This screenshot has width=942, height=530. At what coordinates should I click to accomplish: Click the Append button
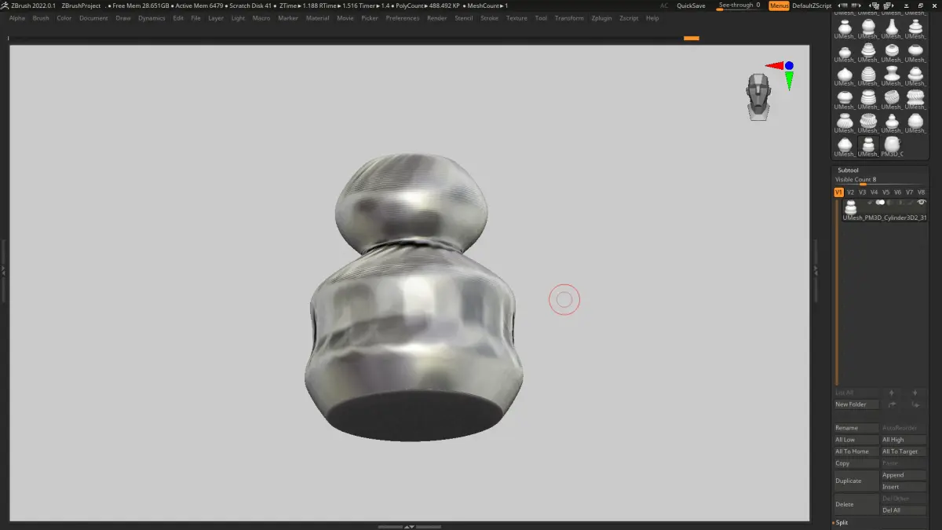(x=904, y=475)
